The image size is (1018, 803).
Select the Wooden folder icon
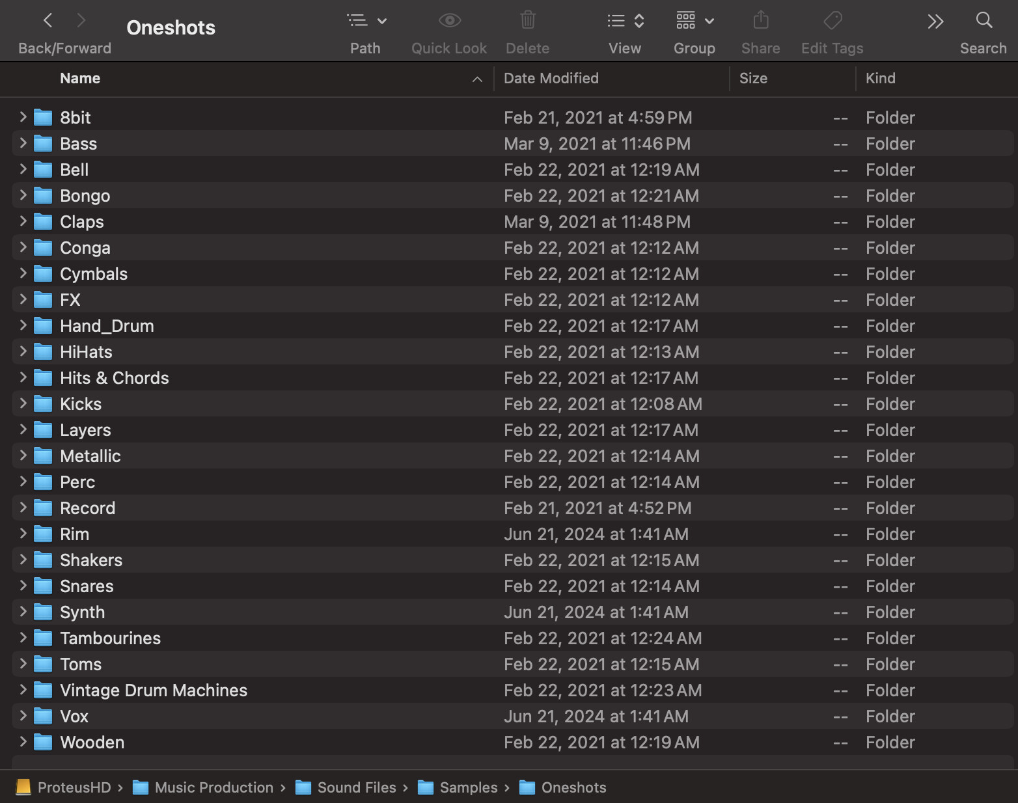tap(43, 742)
